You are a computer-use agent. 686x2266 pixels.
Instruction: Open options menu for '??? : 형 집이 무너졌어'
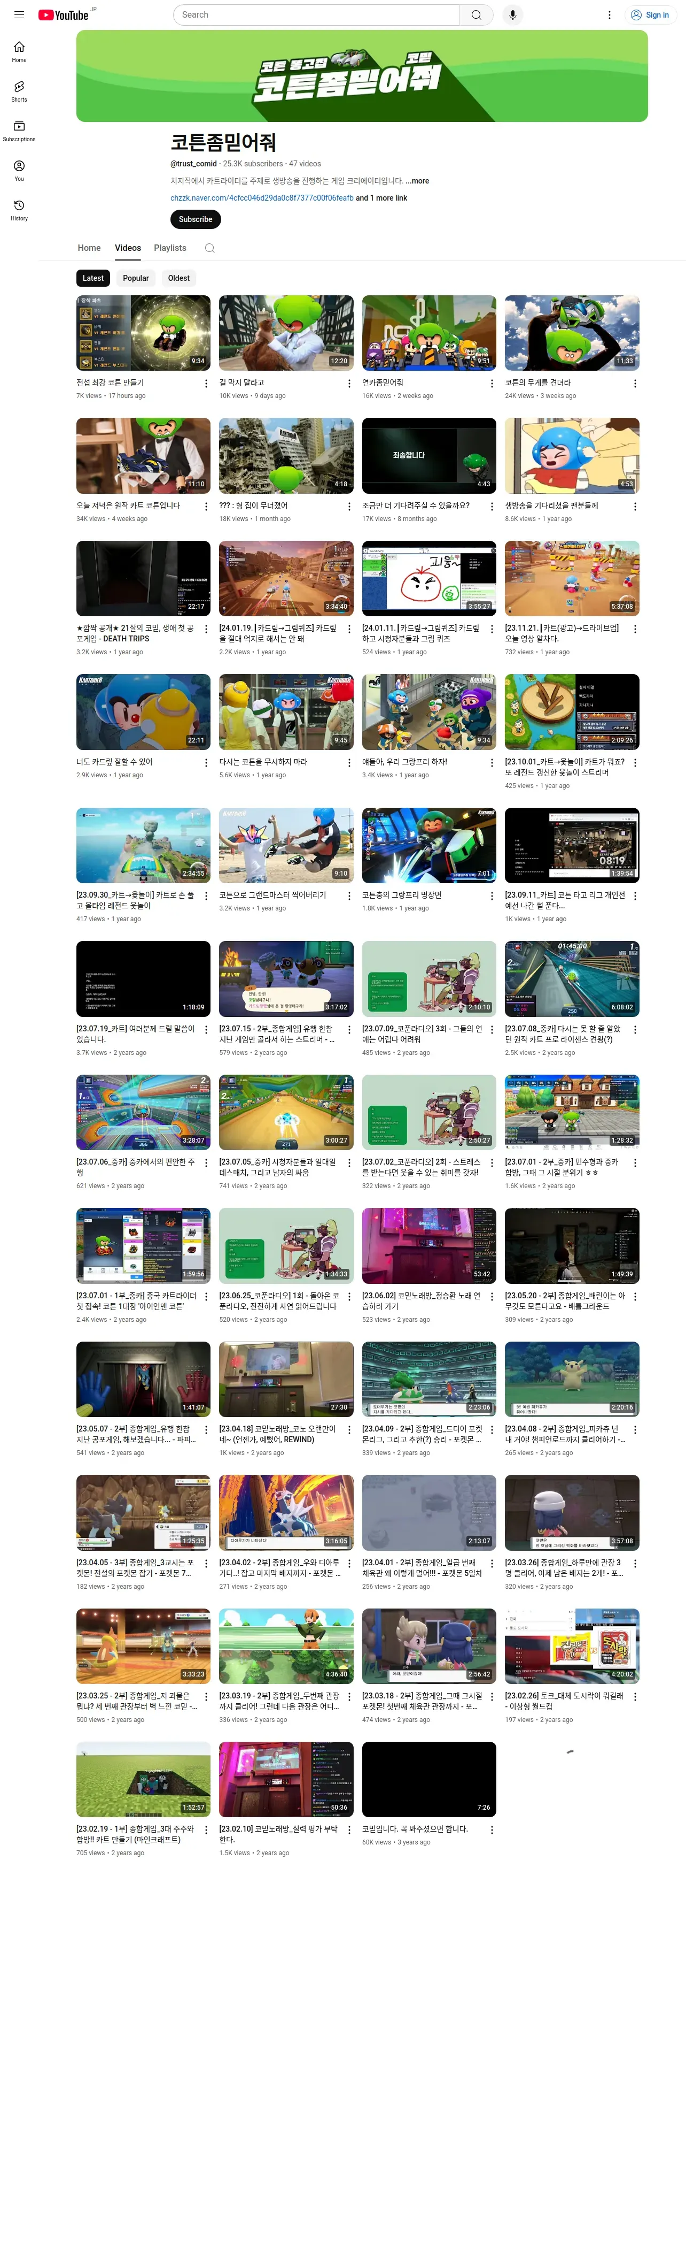point(349,507)
